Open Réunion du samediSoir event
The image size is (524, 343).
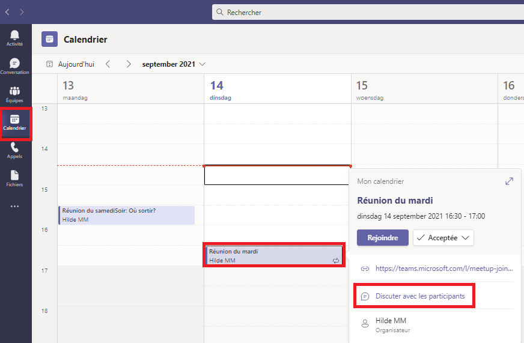click(127, 215)
